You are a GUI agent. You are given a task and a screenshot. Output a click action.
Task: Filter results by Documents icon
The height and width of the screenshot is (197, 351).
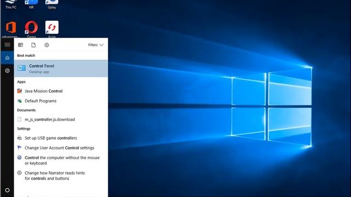(33, 45)
